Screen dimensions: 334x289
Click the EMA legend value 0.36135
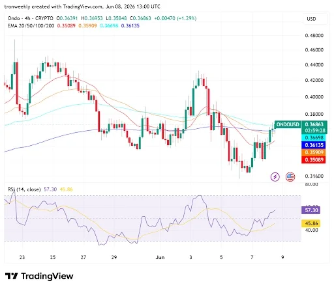pyautogui.click(x=130, y=26)
